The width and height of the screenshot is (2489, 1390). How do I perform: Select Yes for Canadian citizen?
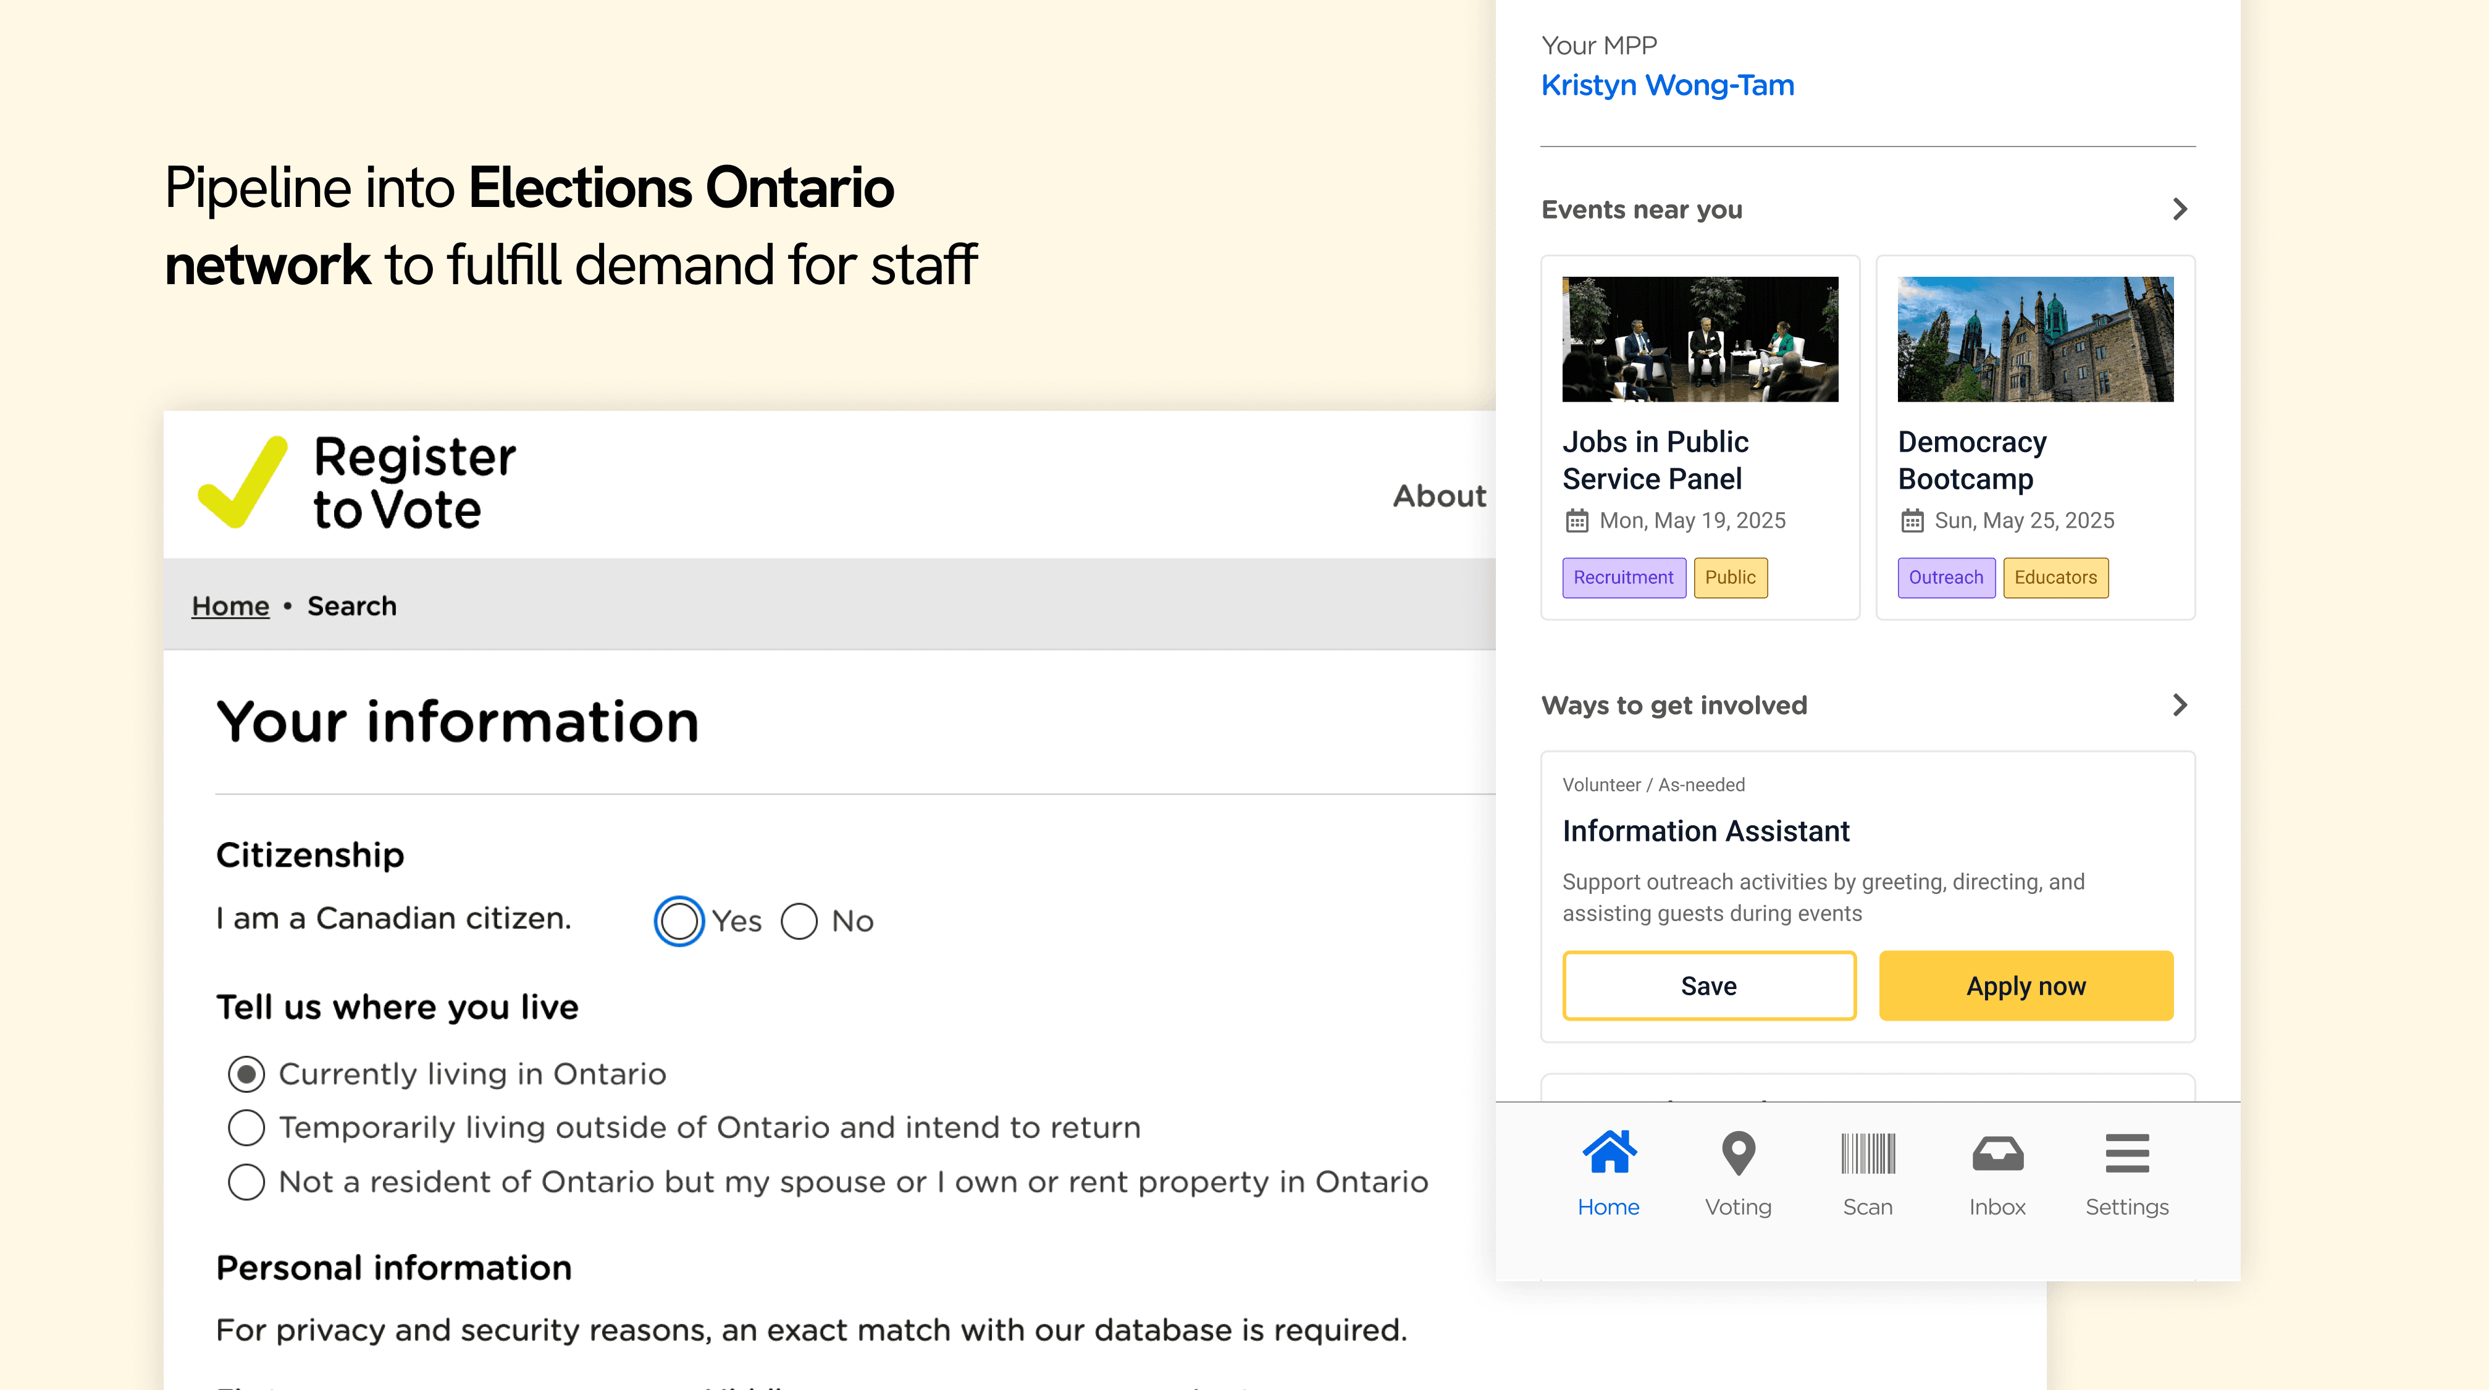(678, 921)
